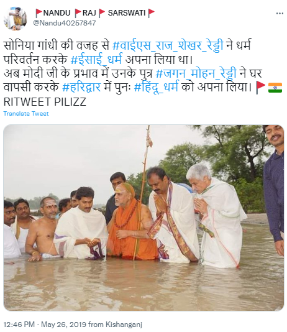287x332 pixels.
Task: Click the Translate Tweet link
Action: [x=26, y=114]
